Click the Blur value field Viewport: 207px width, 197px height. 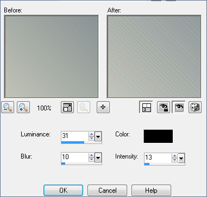(75, 157)
